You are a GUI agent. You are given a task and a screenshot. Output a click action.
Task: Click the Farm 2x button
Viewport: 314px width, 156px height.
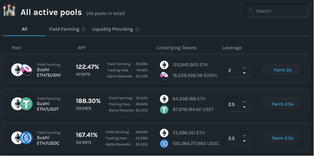(282, 70)
